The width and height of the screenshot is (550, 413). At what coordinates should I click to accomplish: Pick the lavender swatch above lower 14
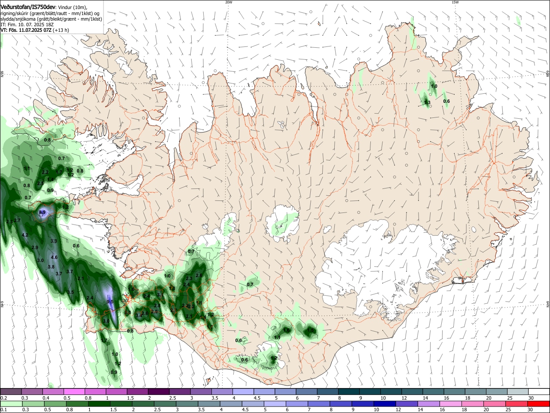[x=429, y=404]
